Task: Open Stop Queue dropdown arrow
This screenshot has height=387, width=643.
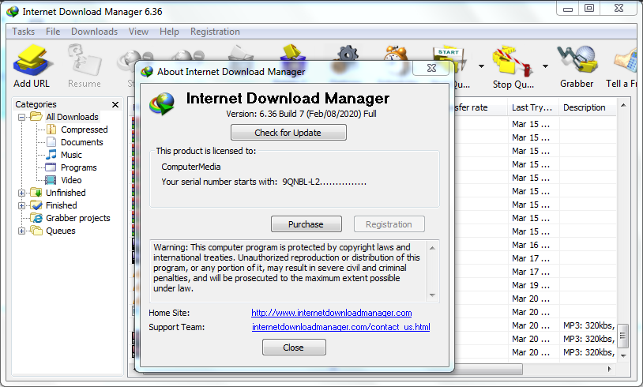Action: (x=545, y=66)
